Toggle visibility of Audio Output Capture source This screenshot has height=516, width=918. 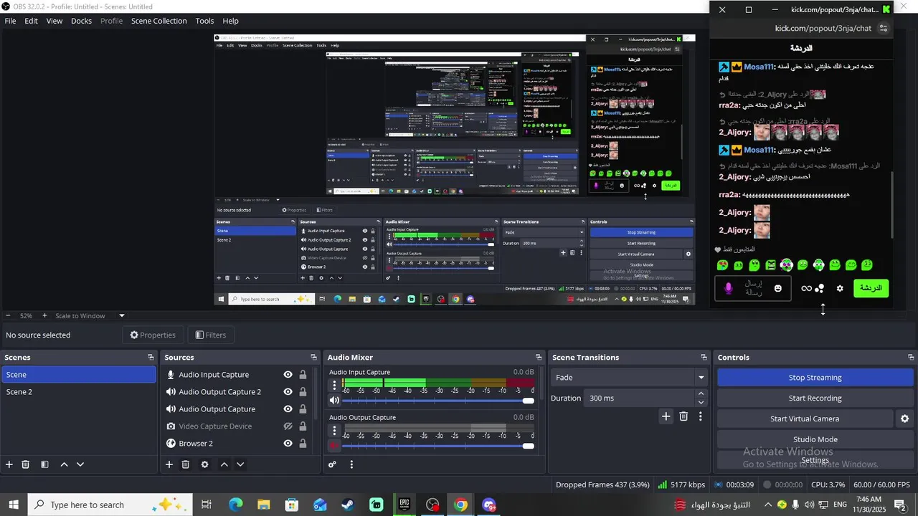288,409
